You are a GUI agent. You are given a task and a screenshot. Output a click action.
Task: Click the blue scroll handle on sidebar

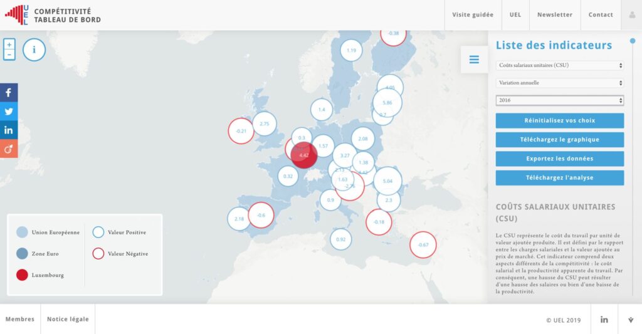click(x=633, y=41)
